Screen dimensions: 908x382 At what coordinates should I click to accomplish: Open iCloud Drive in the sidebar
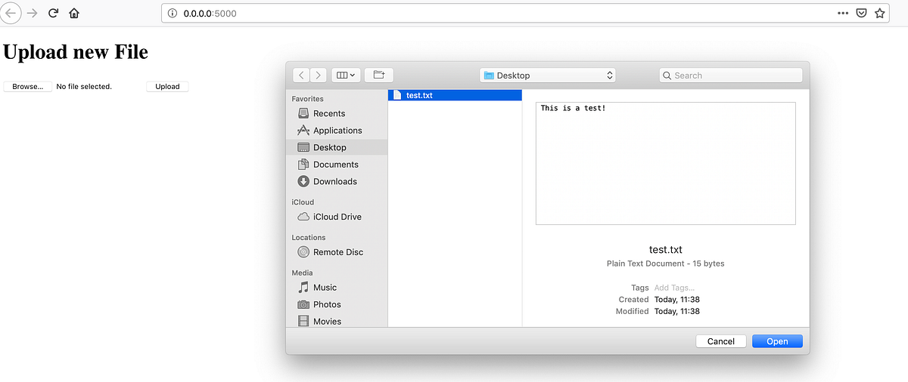click(x=337, y=217)
